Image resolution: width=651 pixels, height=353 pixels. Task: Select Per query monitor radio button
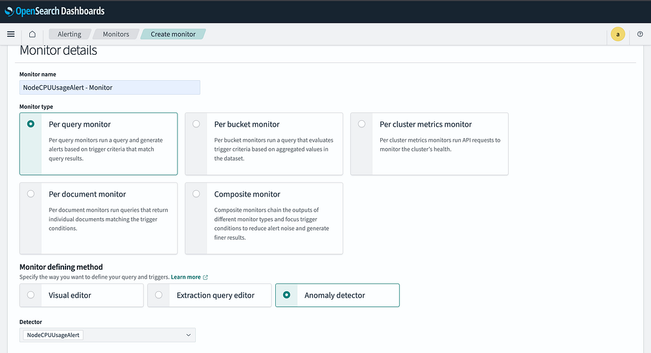pyautogui.click(x=31, y=124)
